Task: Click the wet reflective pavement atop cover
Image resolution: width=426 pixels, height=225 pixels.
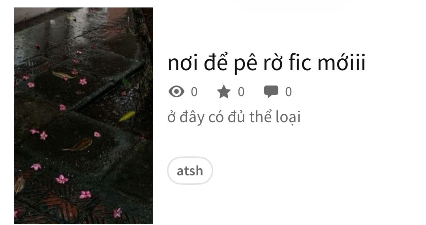Action: [71, 30]
